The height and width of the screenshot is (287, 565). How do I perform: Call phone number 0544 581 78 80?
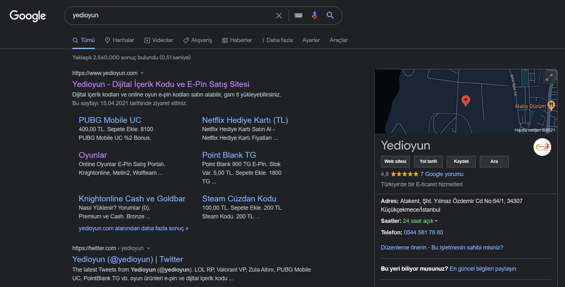pyautogui.click(x=423, y=232)
